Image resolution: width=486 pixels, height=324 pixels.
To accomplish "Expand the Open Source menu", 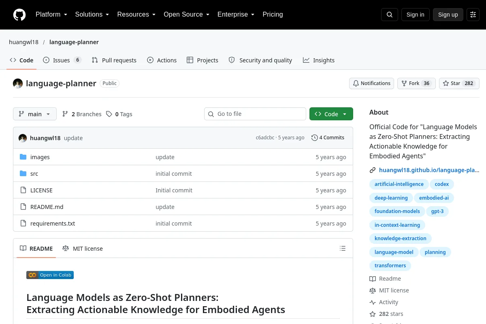I will [x=186, y=15].
